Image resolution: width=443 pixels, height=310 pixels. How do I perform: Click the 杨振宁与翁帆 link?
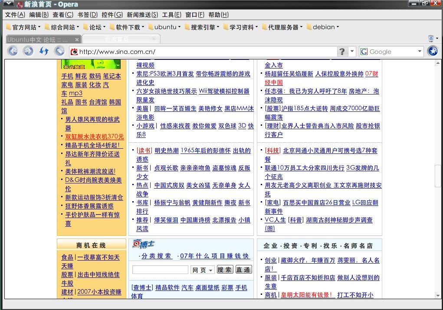tap(172, 203)
